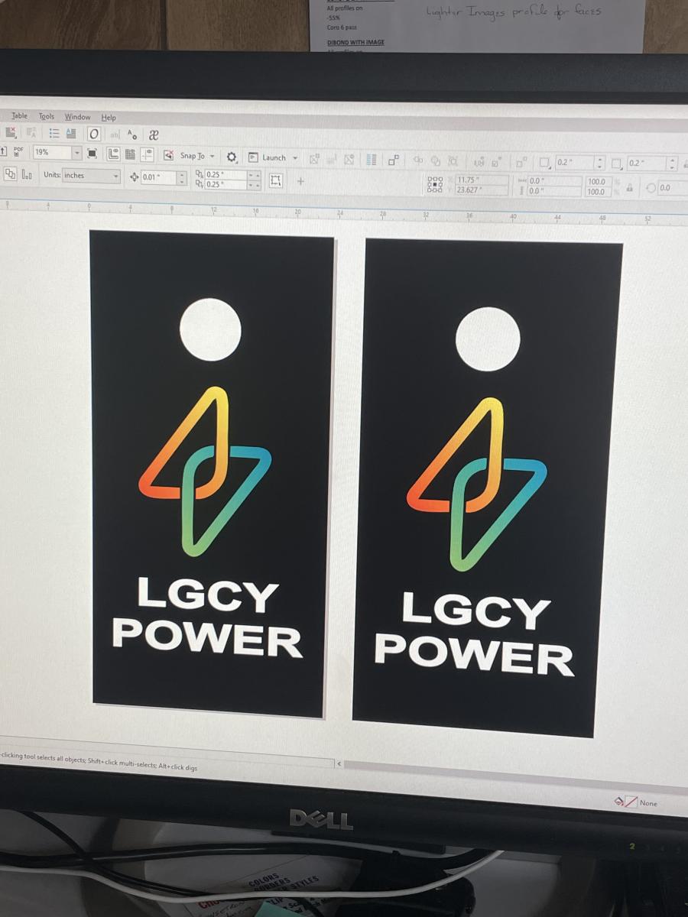Click the plus quick customize icon
Image resolution: width=688 pixels, height=917 pixels.
tap(300, 181)
